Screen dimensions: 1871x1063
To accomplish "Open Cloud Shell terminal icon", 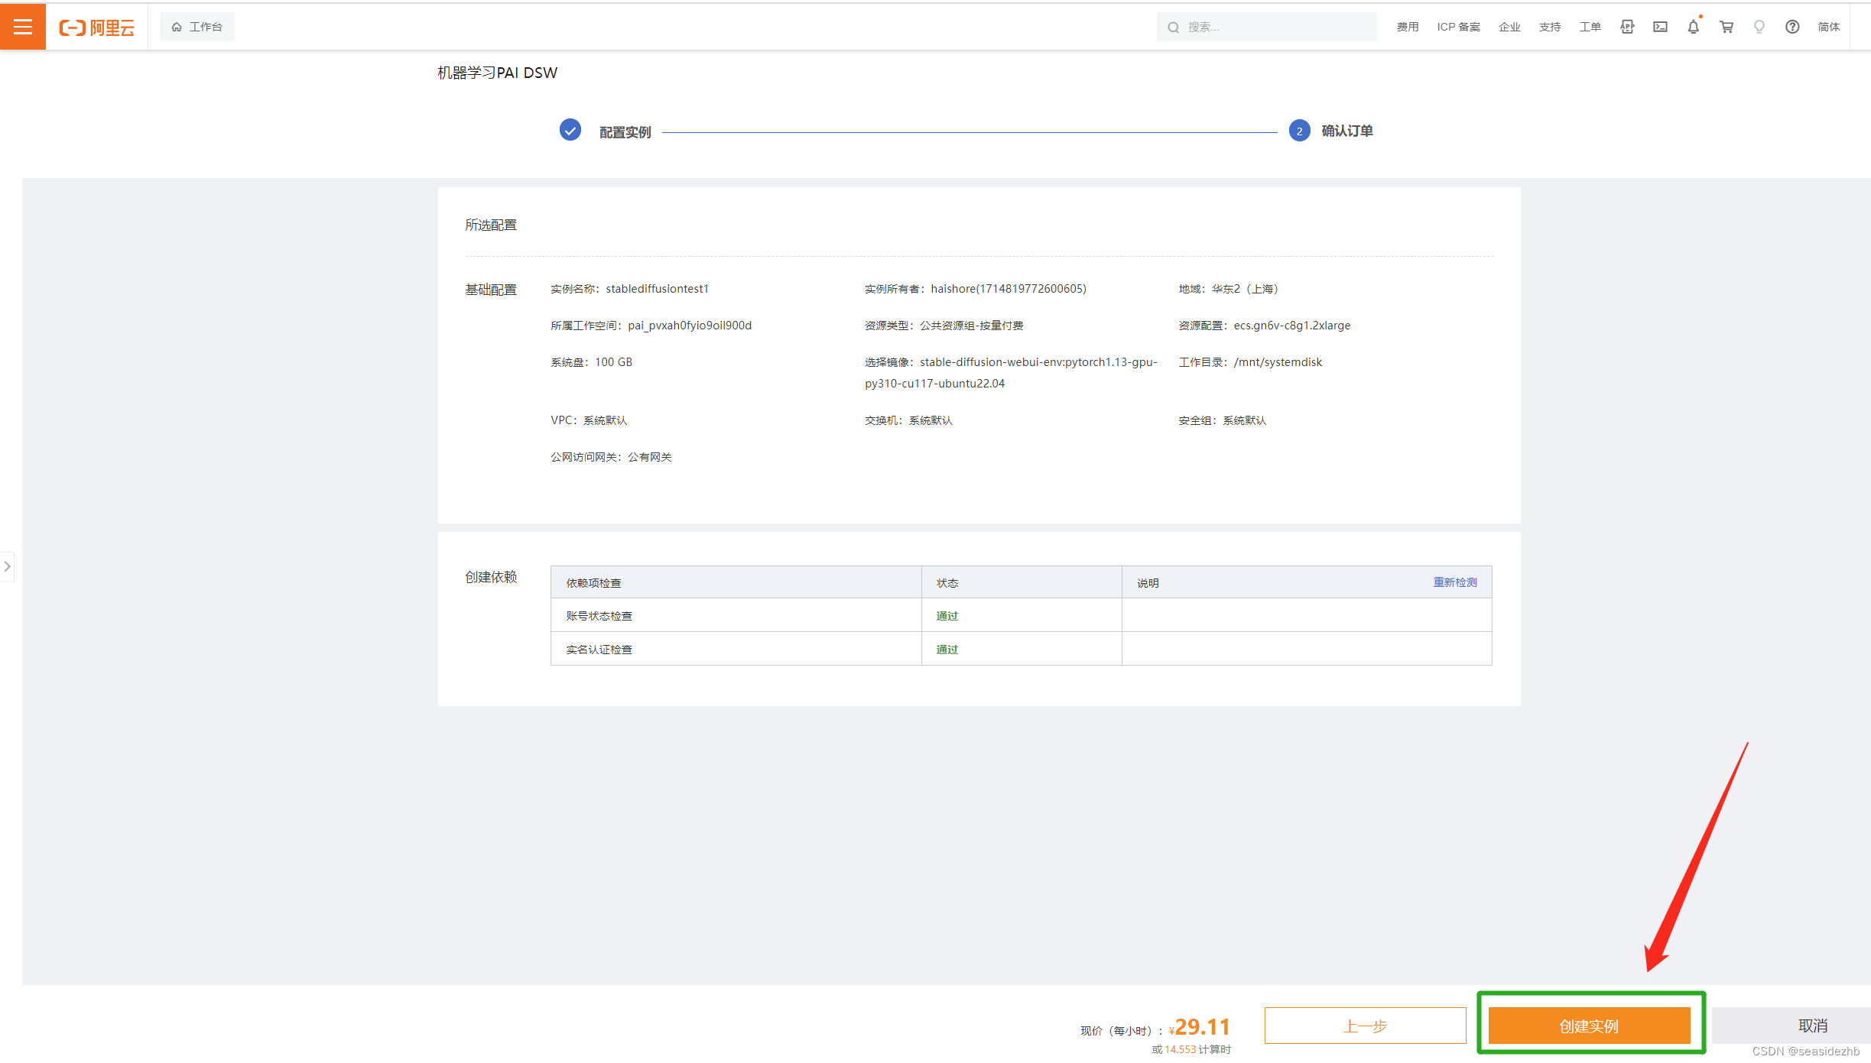I will click(x=1659, y=26).
